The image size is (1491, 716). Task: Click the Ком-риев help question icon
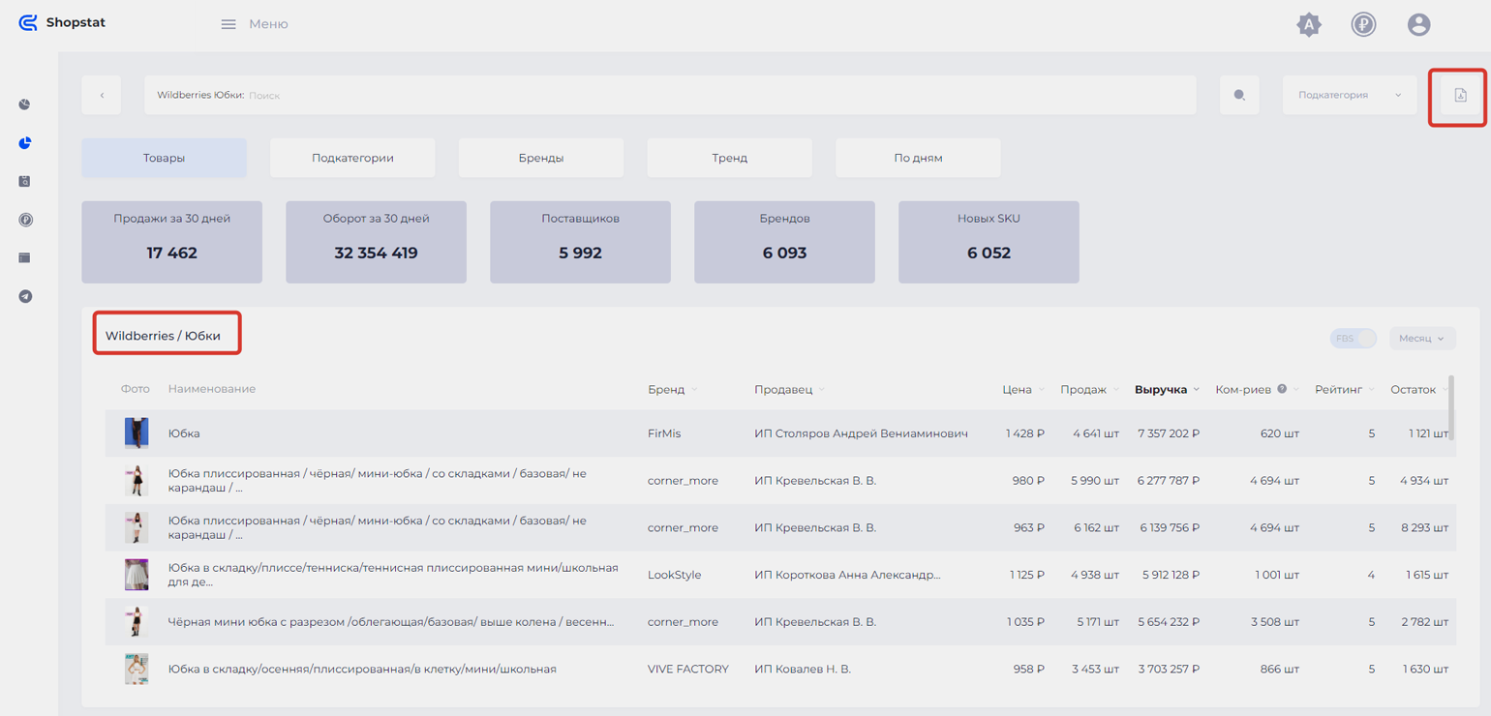[x=1282, y=389]
